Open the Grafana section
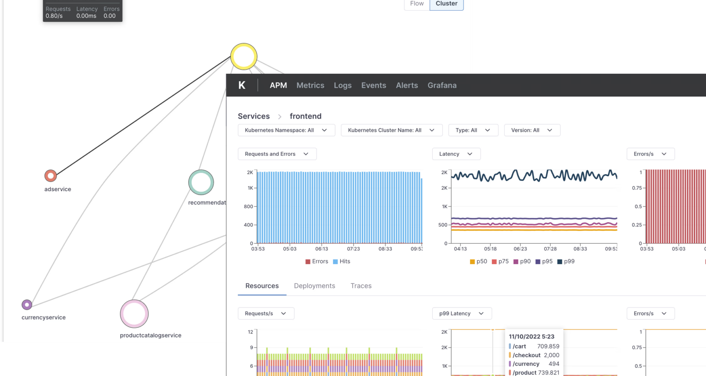This screenshot has width=706, height=376. tap(442, 85)
